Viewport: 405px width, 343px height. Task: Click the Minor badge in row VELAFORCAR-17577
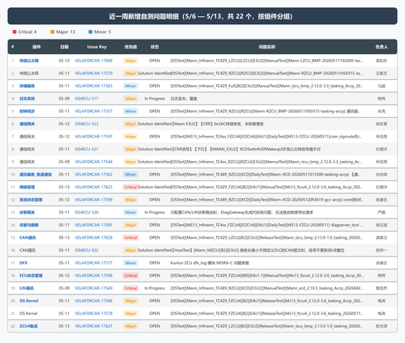(130, 263)
